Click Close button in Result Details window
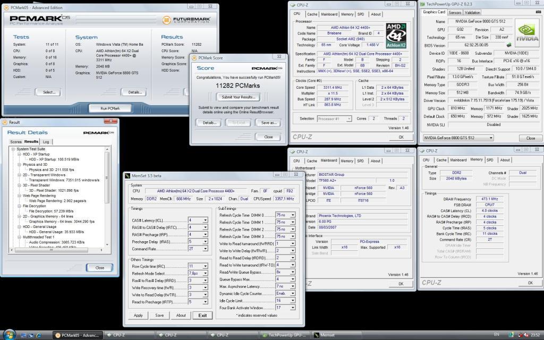The height and width of the screenshot is (340, 544). click(x=99, y=268)
